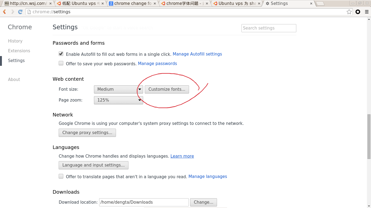Minimize the Chrome window

pyautogui.click(x=353, y=3)
